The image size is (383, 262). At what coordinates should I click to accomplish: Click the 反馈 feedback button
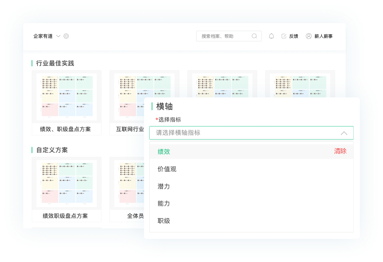coord(292,36)
